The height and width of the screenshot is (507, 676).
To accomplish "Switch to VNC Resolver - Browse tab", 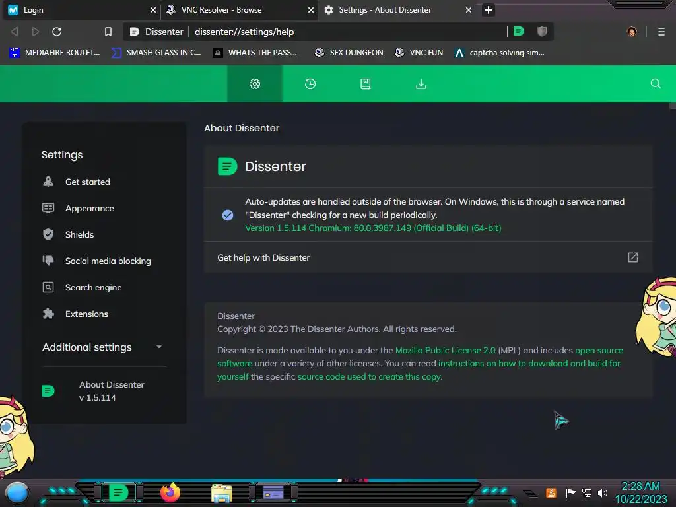I will pyautogui.click(x=240, y=9).
